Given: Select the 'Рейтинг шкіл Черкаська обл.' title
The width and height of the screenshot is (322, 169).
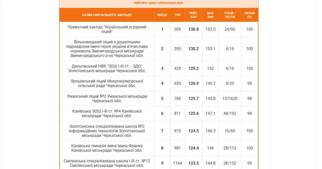Looking at the screenshot, I should coord(159,3).
